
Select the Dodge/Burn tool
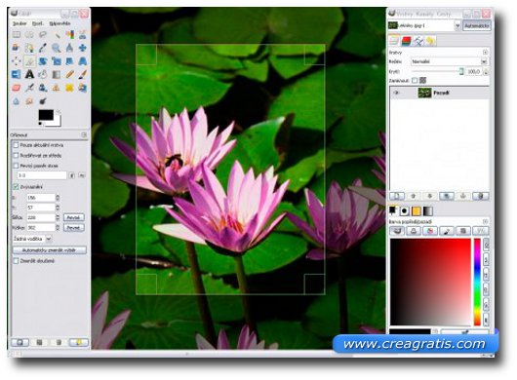click(43, 101)
